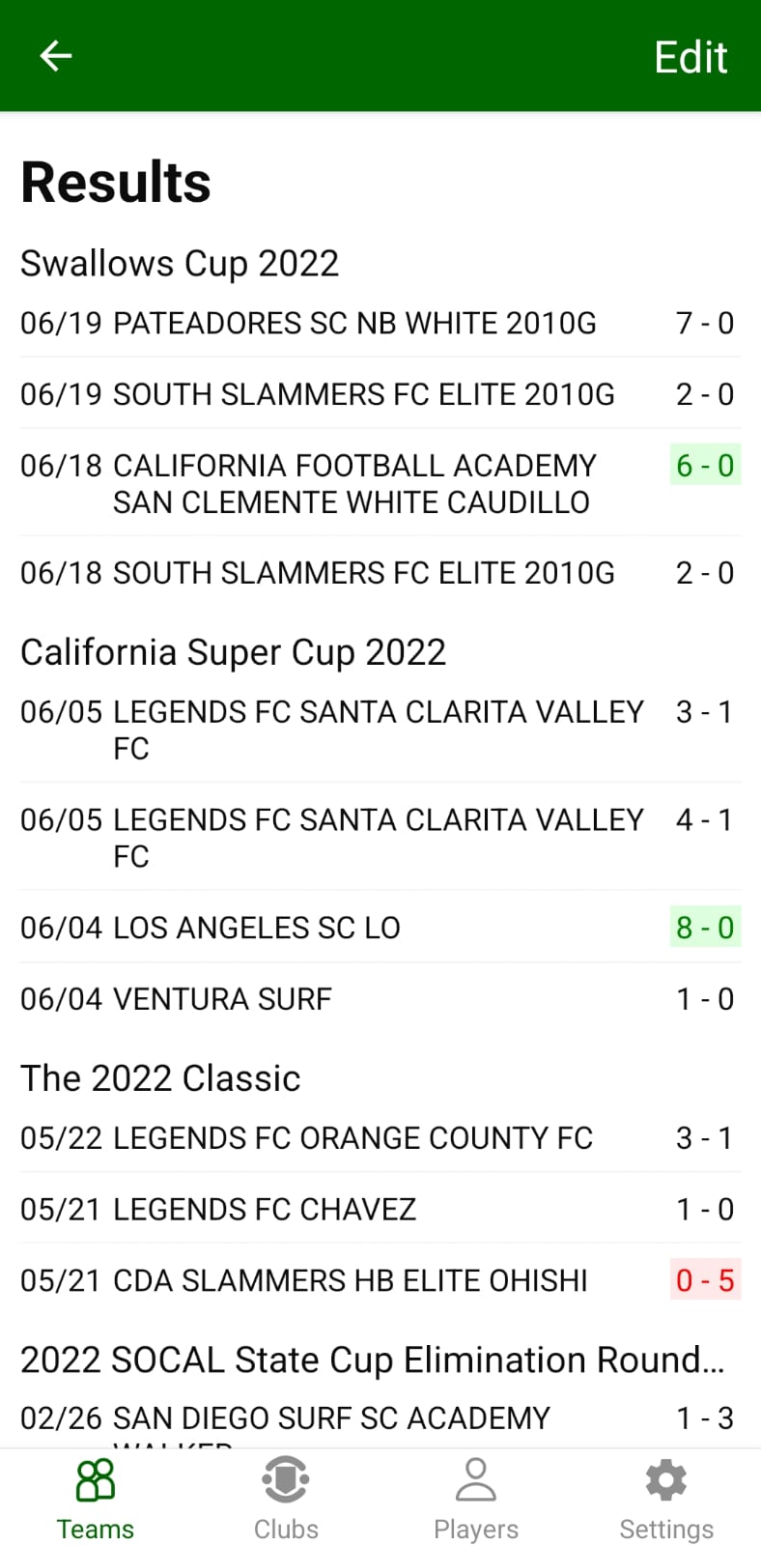This screenshot has height=1546, width=761.
Task: Open San Diego Surf SC Academy match
Action: pyautogui.click(x=331, y=1418)
